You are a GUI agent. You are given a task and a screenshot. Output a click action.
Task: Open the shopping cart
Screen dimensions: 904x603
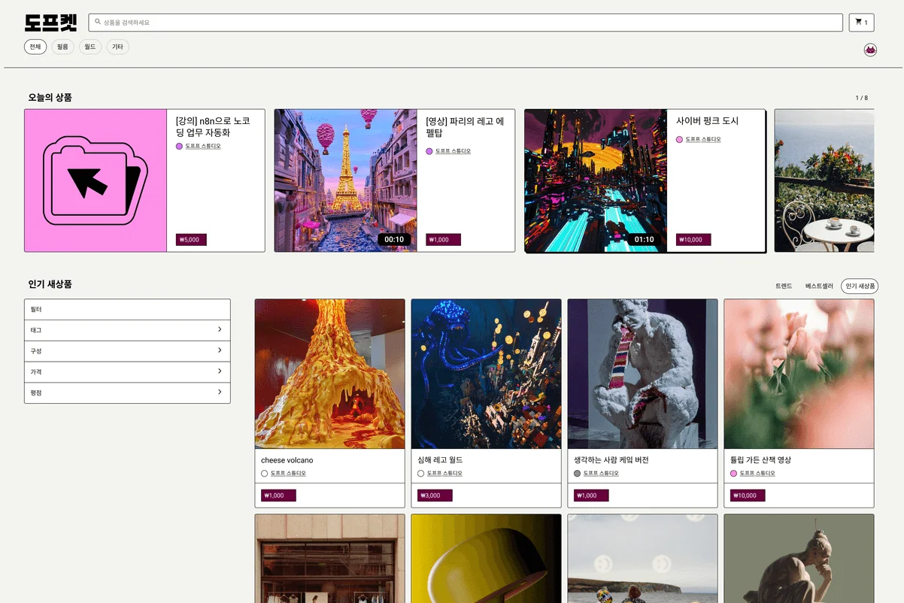[x=861, y=23]
